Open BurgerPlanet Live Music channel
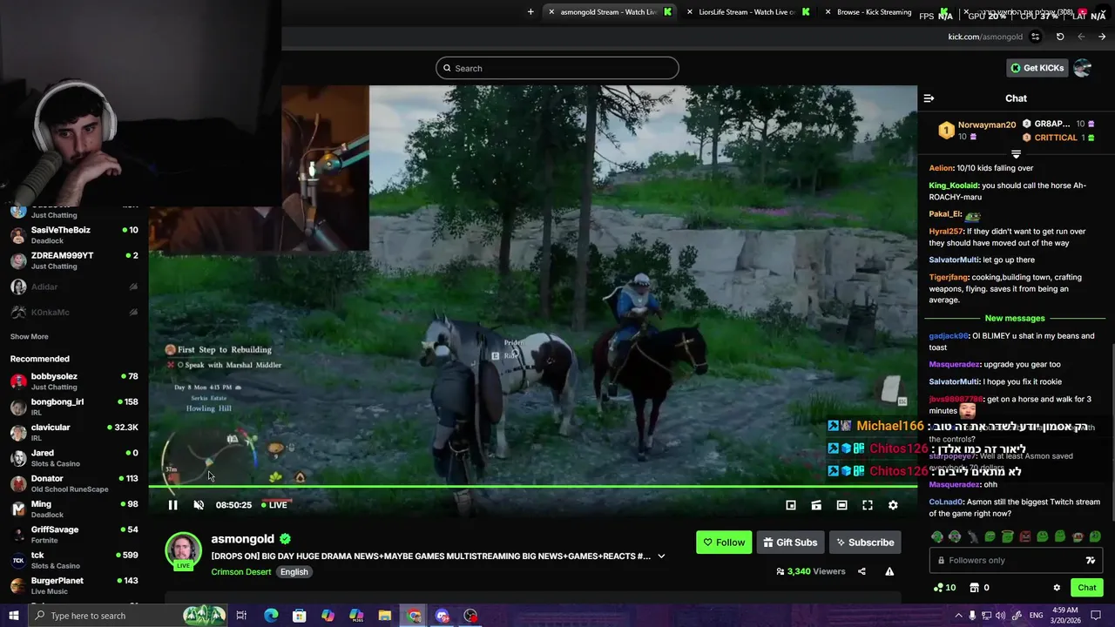This screenshot has width=1115, height=627. pos(74,585)
